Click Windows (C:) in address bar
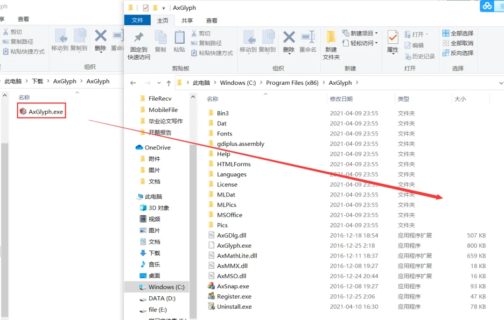The width and height of the screenshot is (504, 320). click(238, 83)
